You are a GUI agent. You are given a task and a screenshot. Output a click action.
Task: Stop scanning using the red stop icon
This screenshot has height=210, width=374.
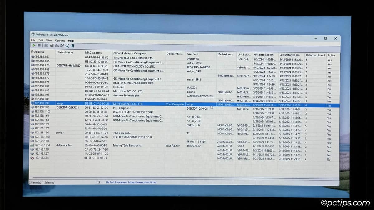tap(39, 45)
